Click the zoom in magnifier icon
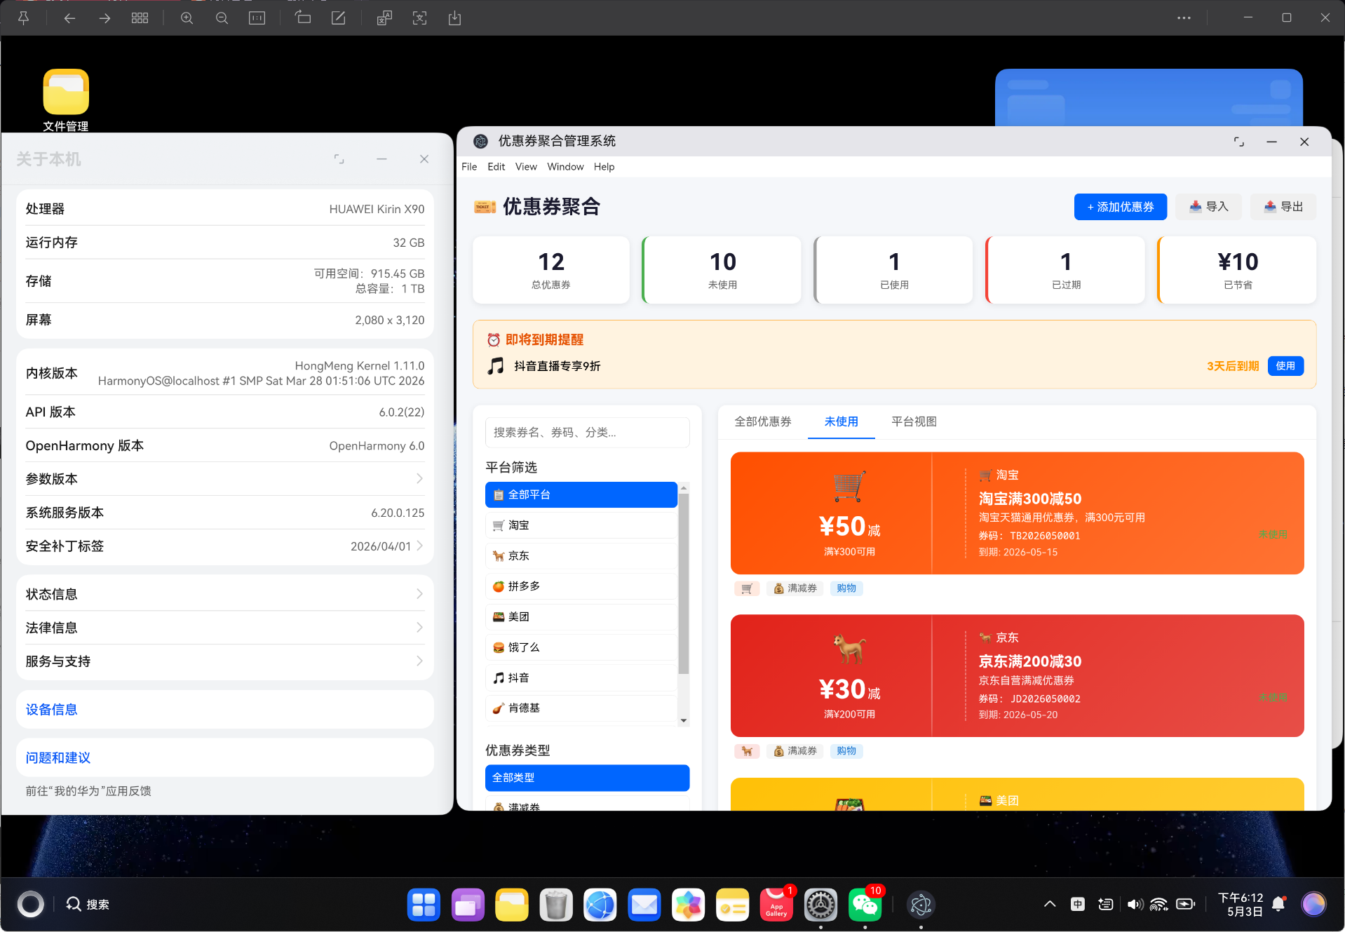 pyautogui.click(x=187, y=18)
